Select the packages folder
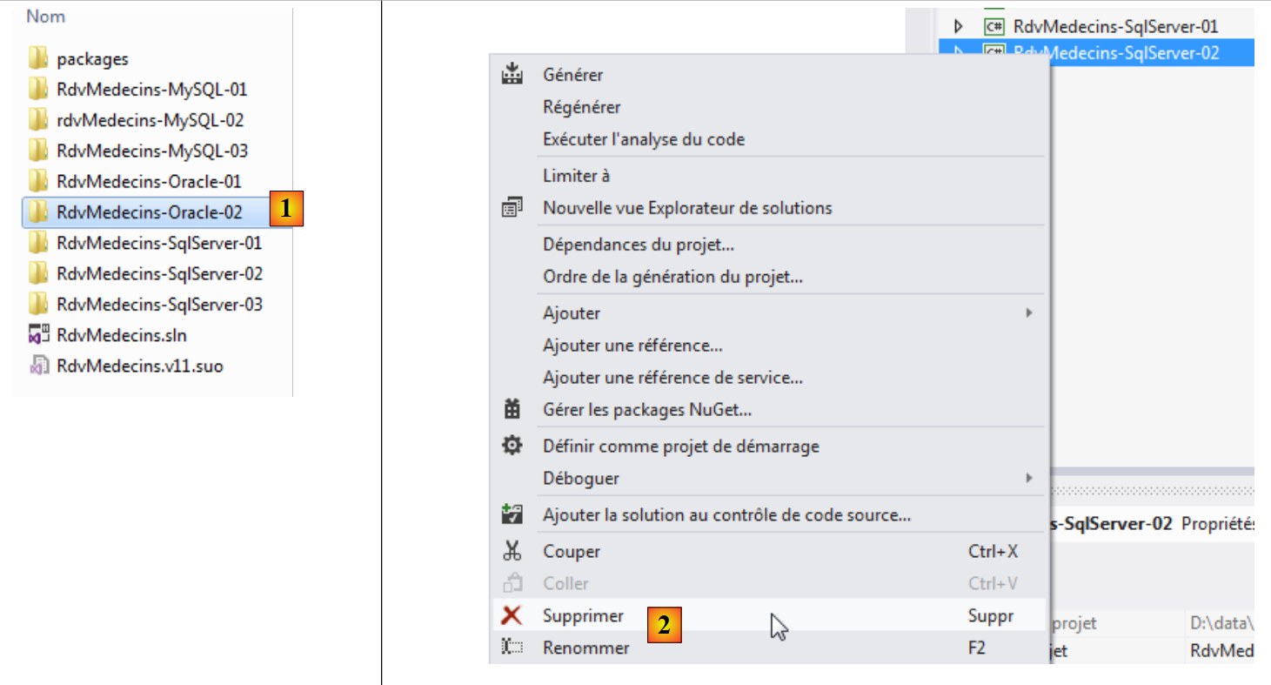Image resolution: width=1271 pixels, height=685 pixels. click(x=91, y=59)
